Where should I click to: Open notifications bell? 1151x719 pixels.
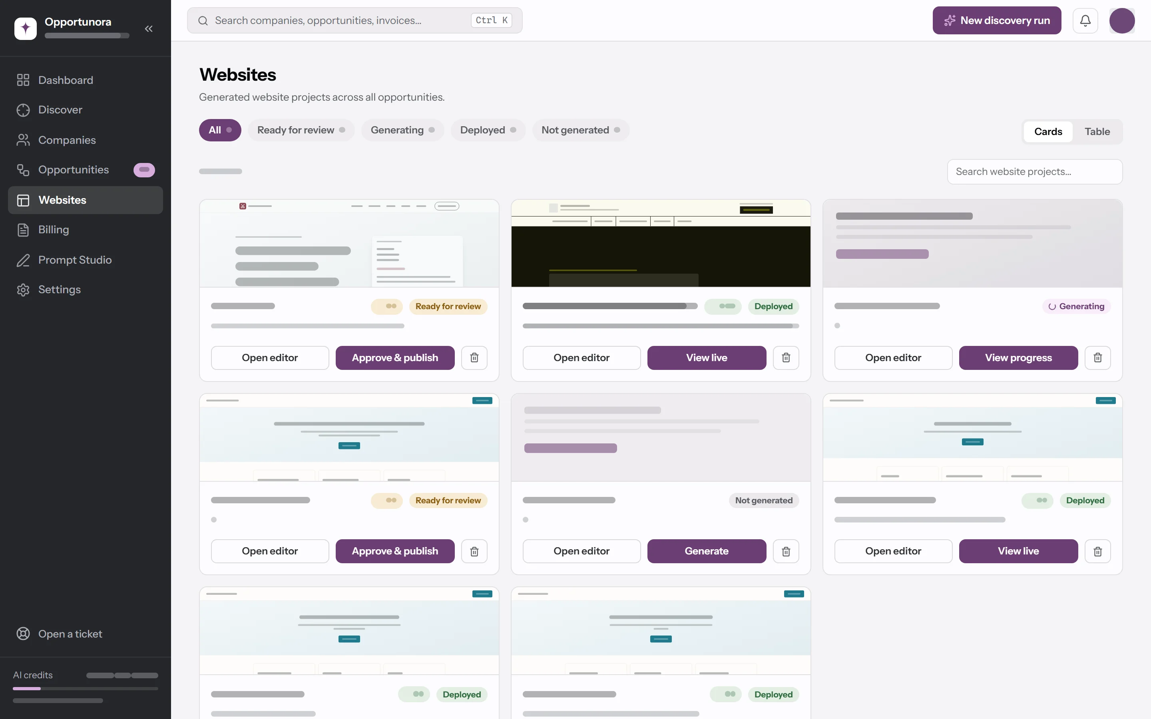1085,20
